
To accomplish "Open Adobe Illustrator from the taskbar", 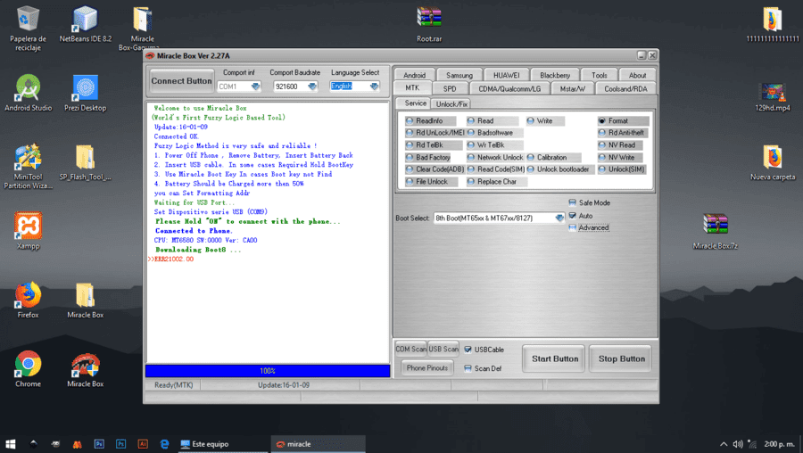I will point(143,444).
